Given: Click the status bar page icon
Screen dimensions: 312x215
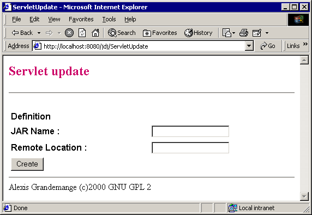Looking at the screenshot, I should pyautogui.click(x=7, y=208).
